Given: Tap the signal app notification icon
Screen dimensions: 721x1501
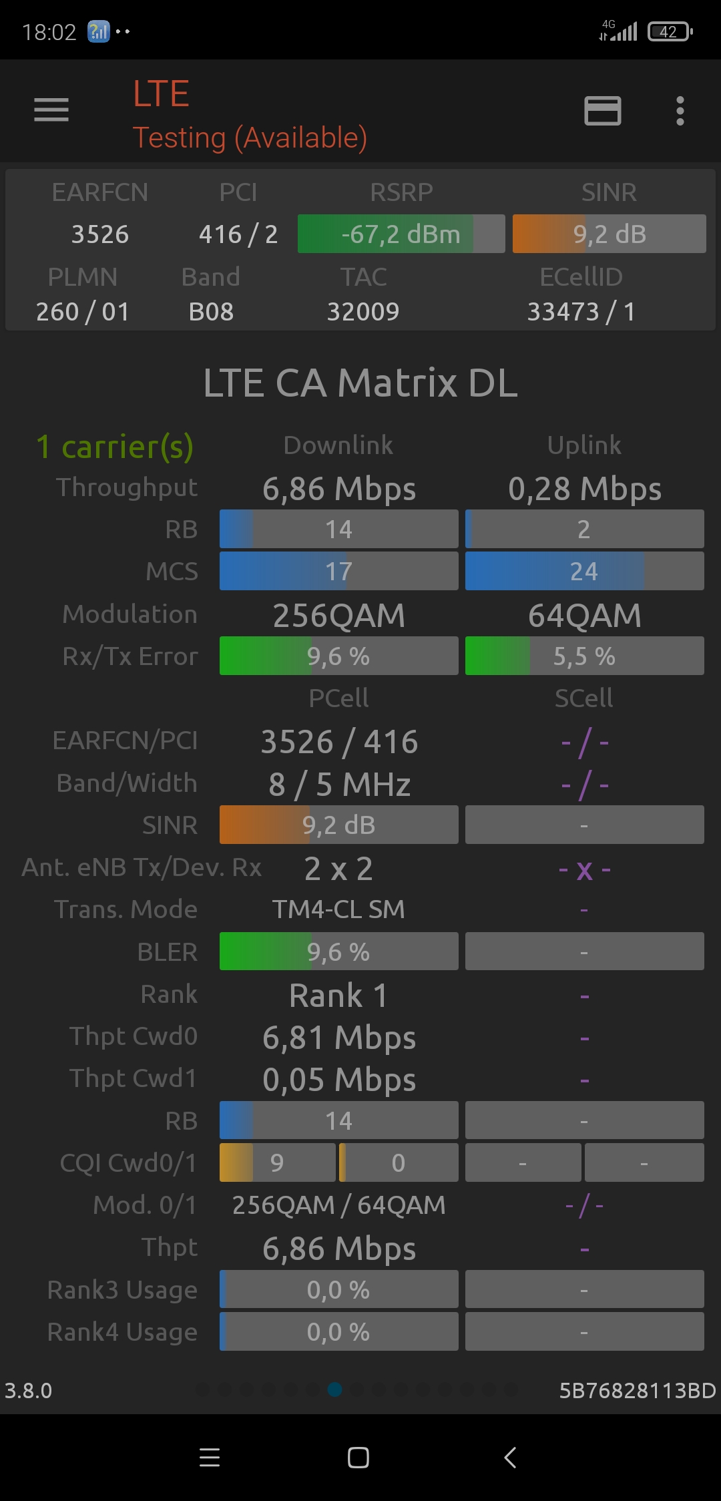Looking at the screenshot, I should point(99,31).
